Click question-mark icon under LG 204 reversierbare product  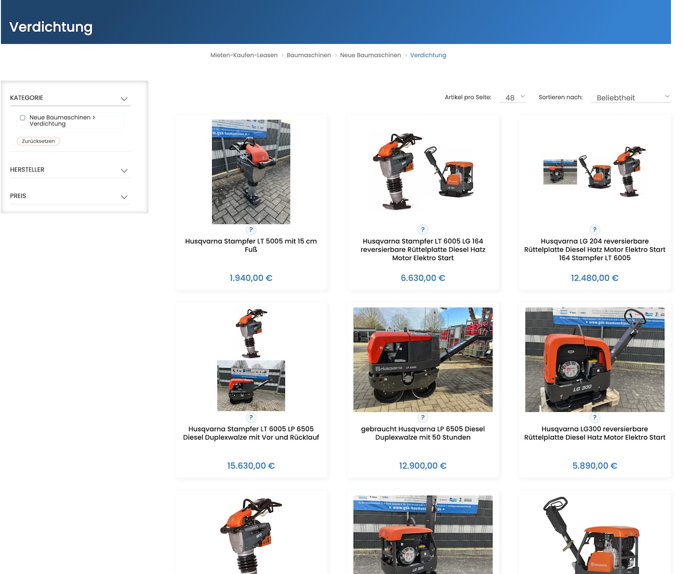tap(594, 230)
